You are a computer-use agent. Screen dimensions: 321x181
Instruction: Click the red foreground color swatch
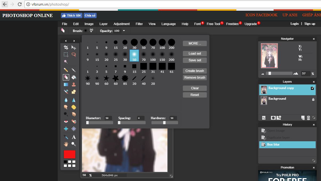(x=69, y=154)
